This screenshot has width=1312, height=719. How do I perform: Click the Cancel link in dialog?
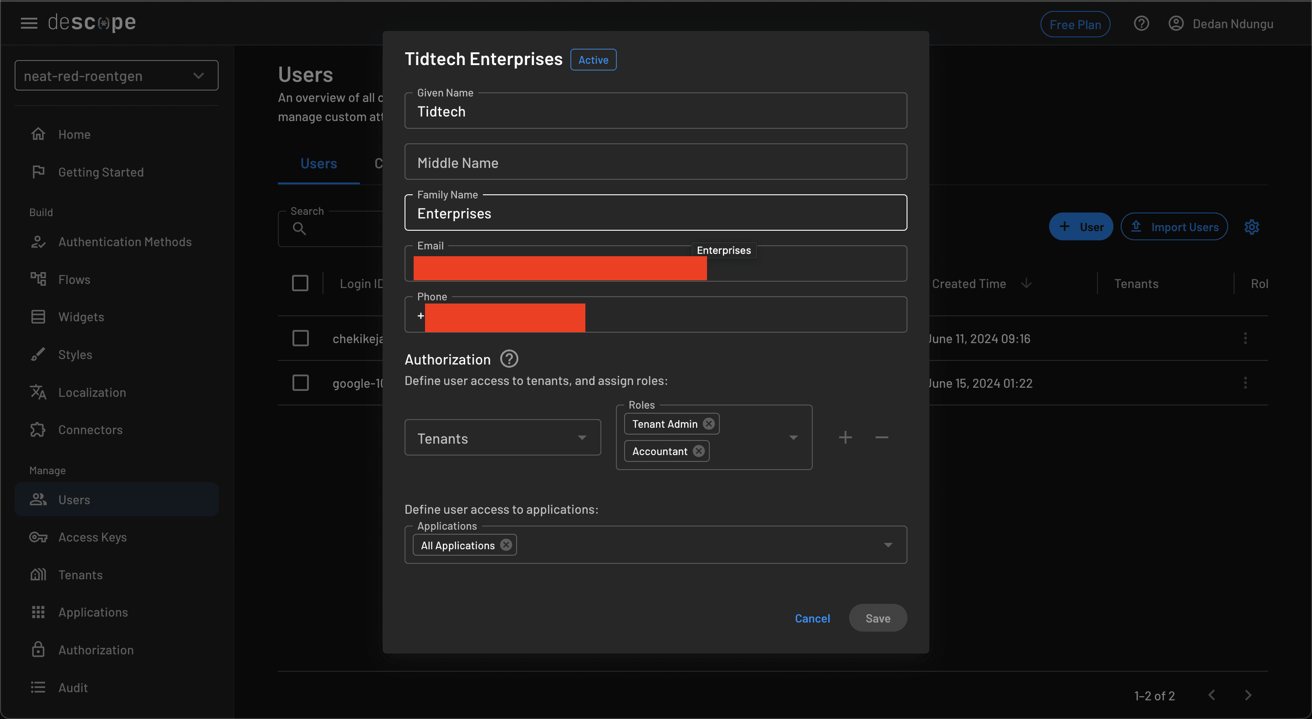pyautogui.click(x=812, y=618)
